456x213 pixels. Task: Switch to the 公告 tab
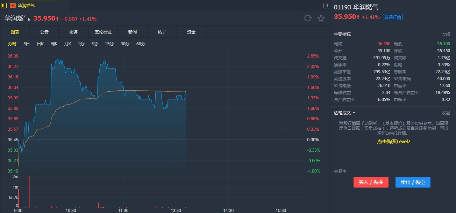coord(44,32)
